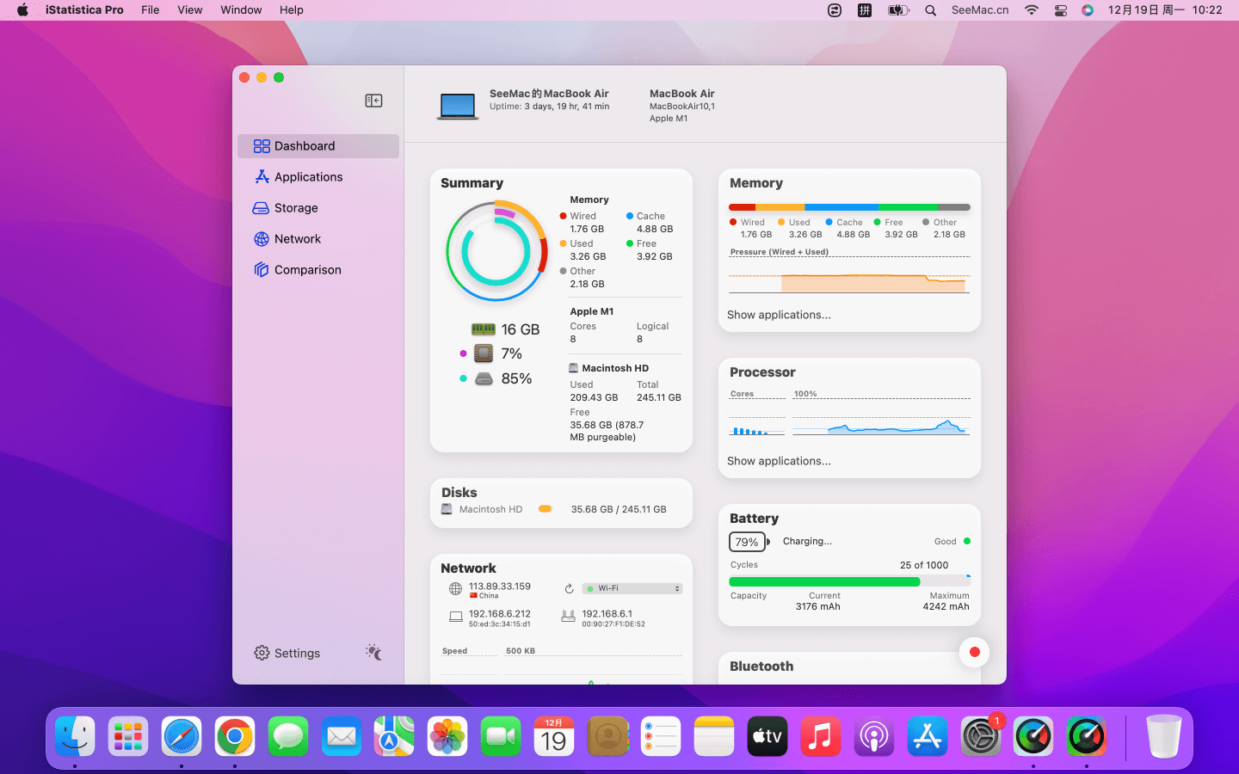Image resolution: width=1239 pixels, height=774 pixels.
Task: Open the Apple menu
Action: click(x=22, y=10)
